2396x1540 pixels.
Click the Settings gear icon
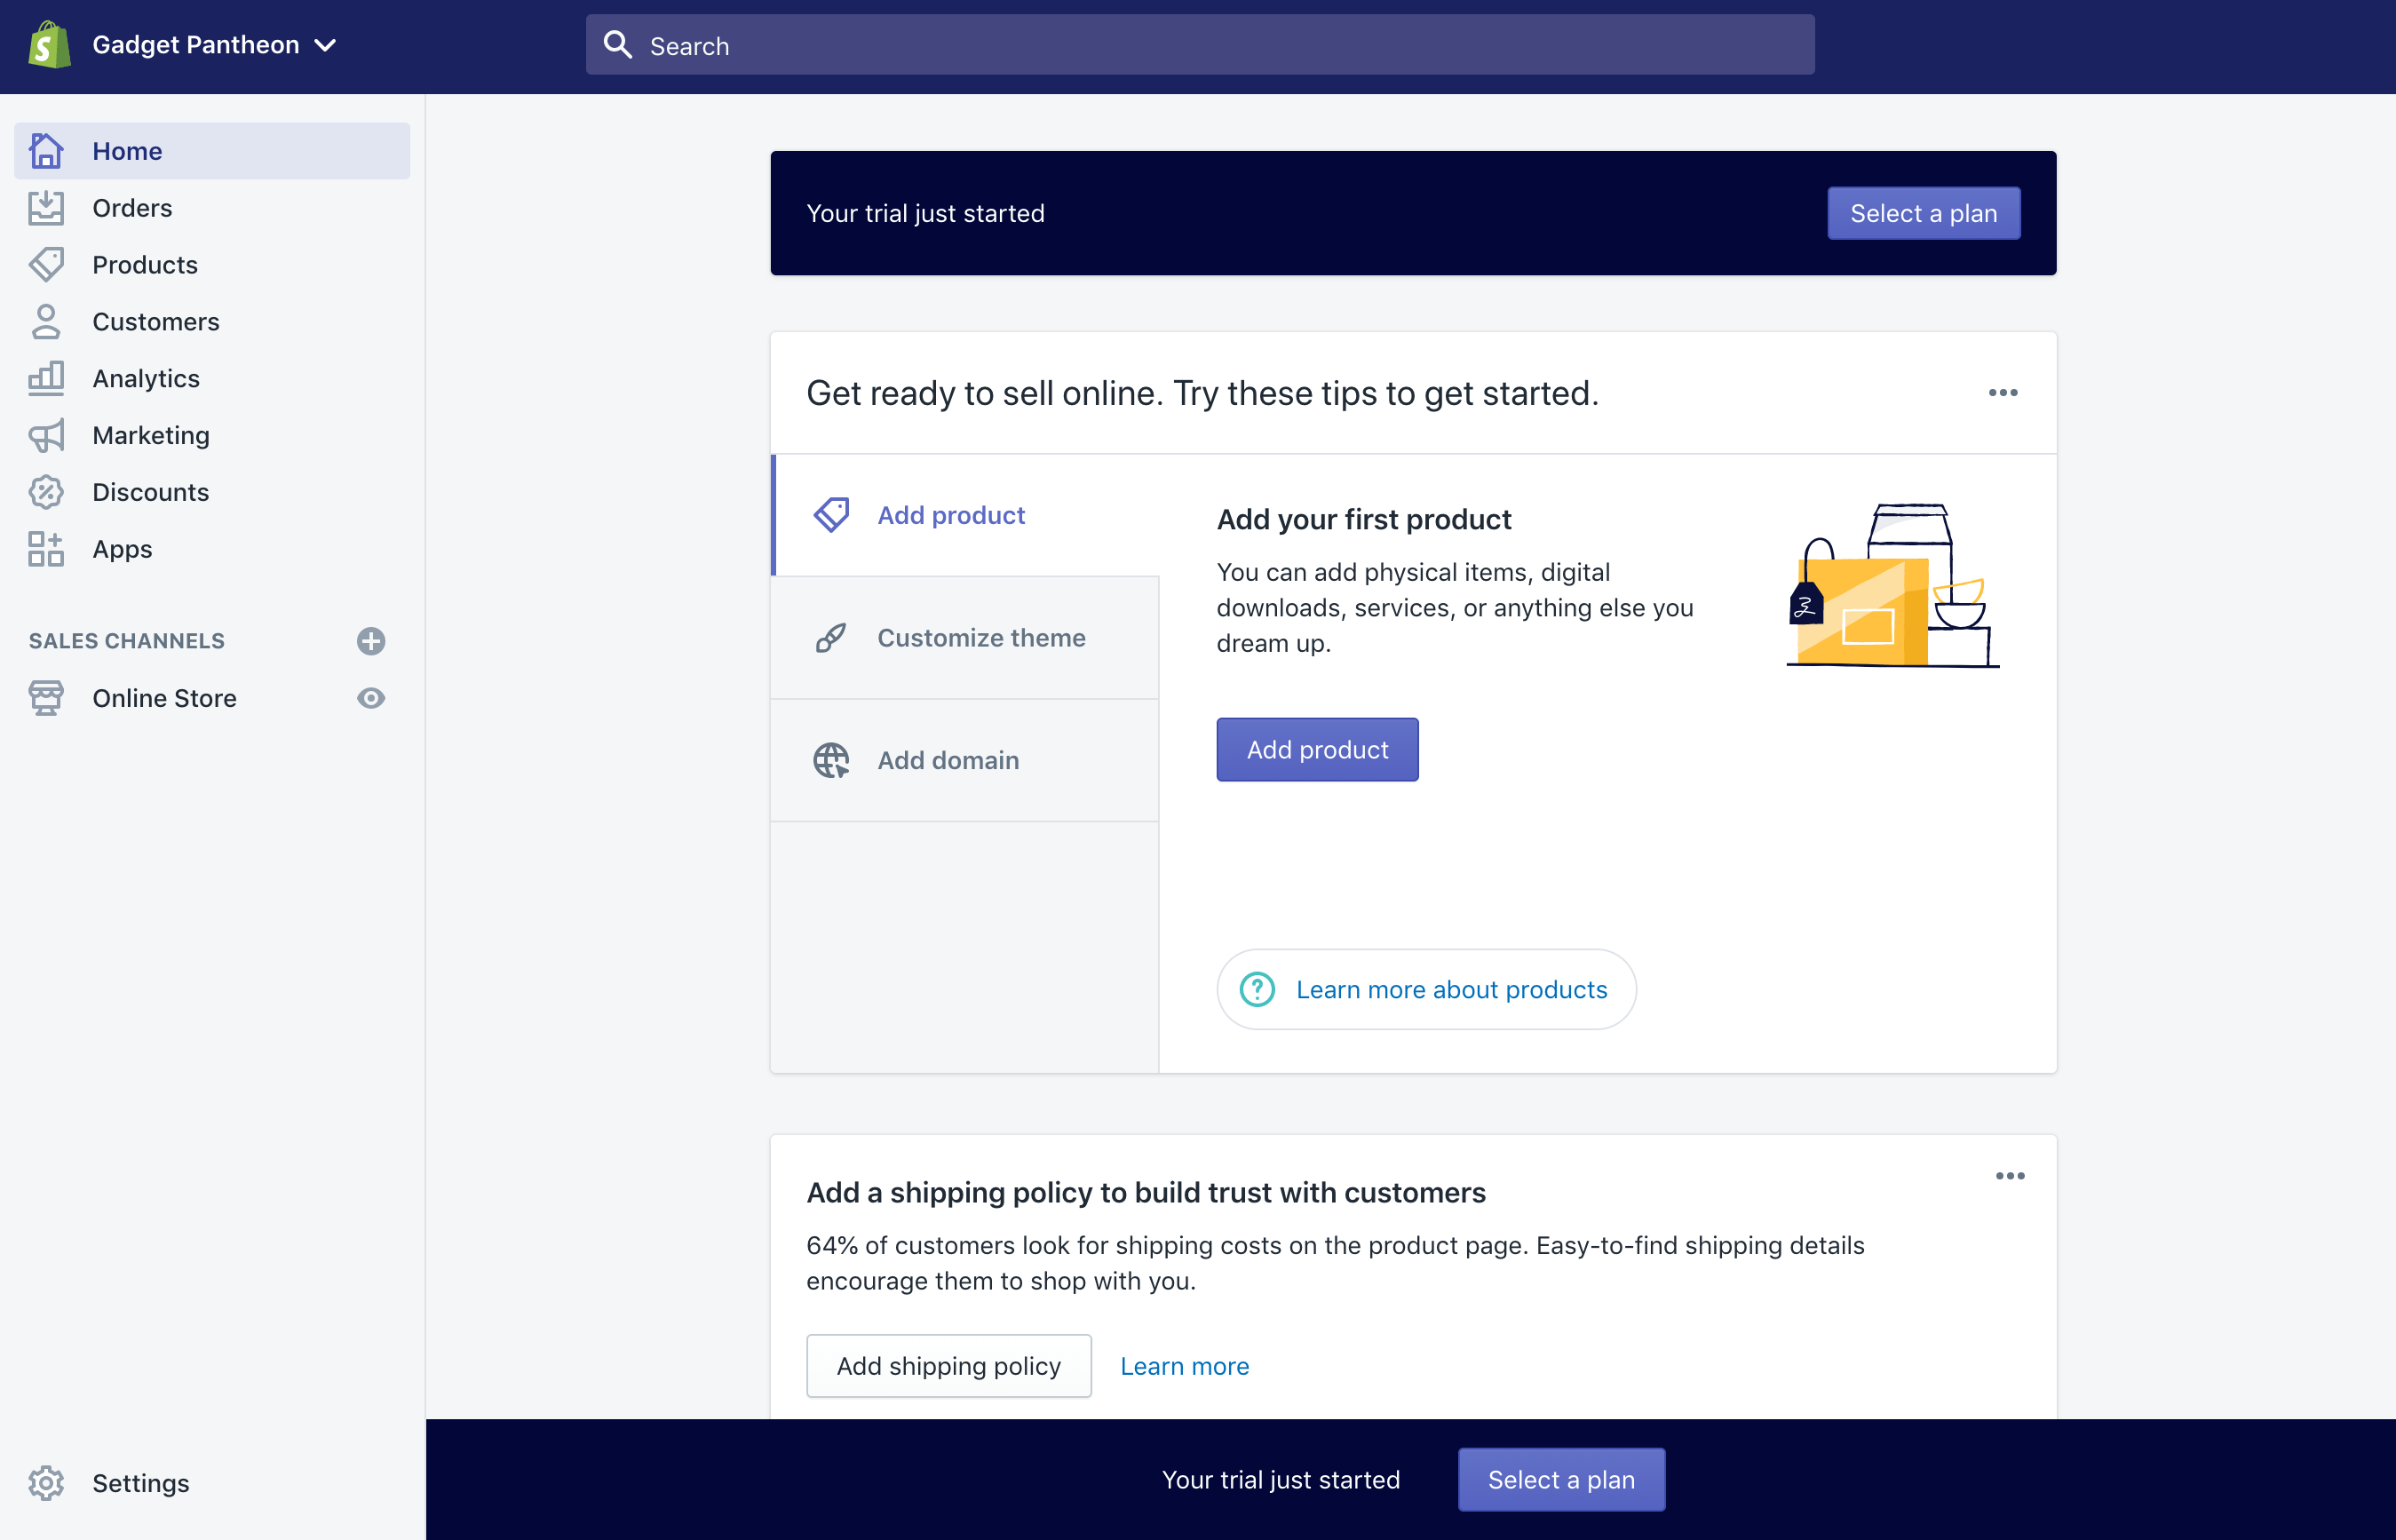tap(46, 1482)
